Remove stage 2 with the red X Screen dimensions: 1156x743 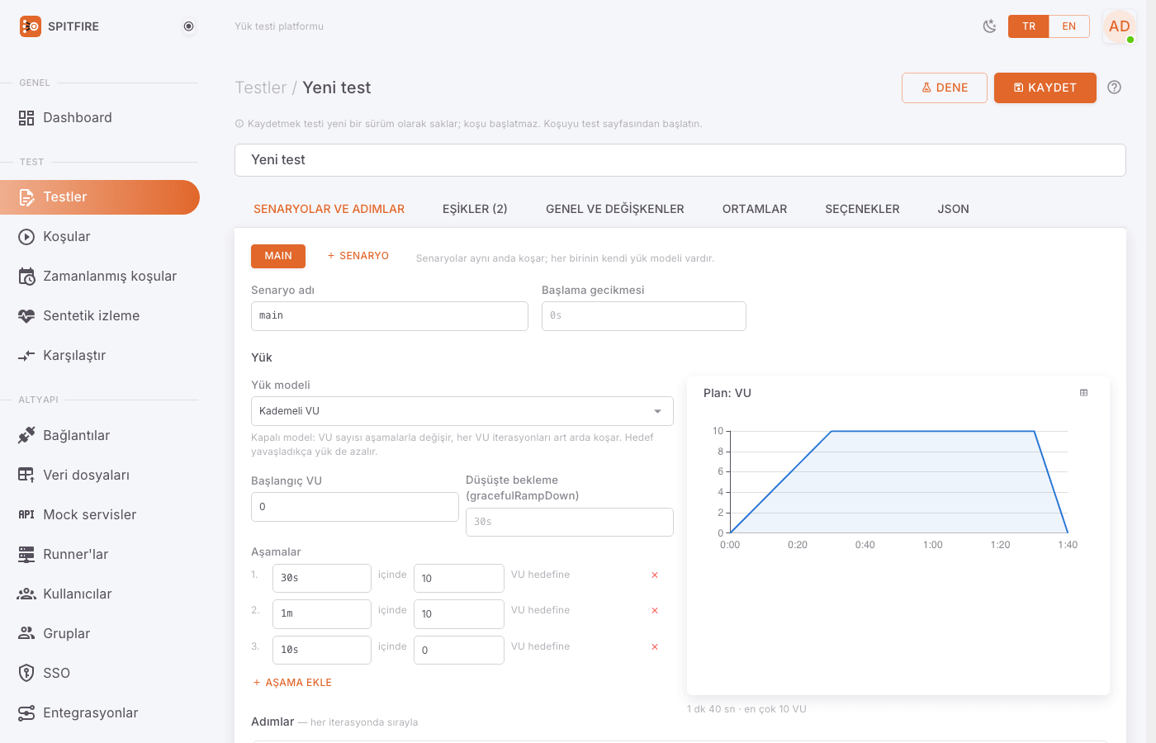tap(655, 611)
